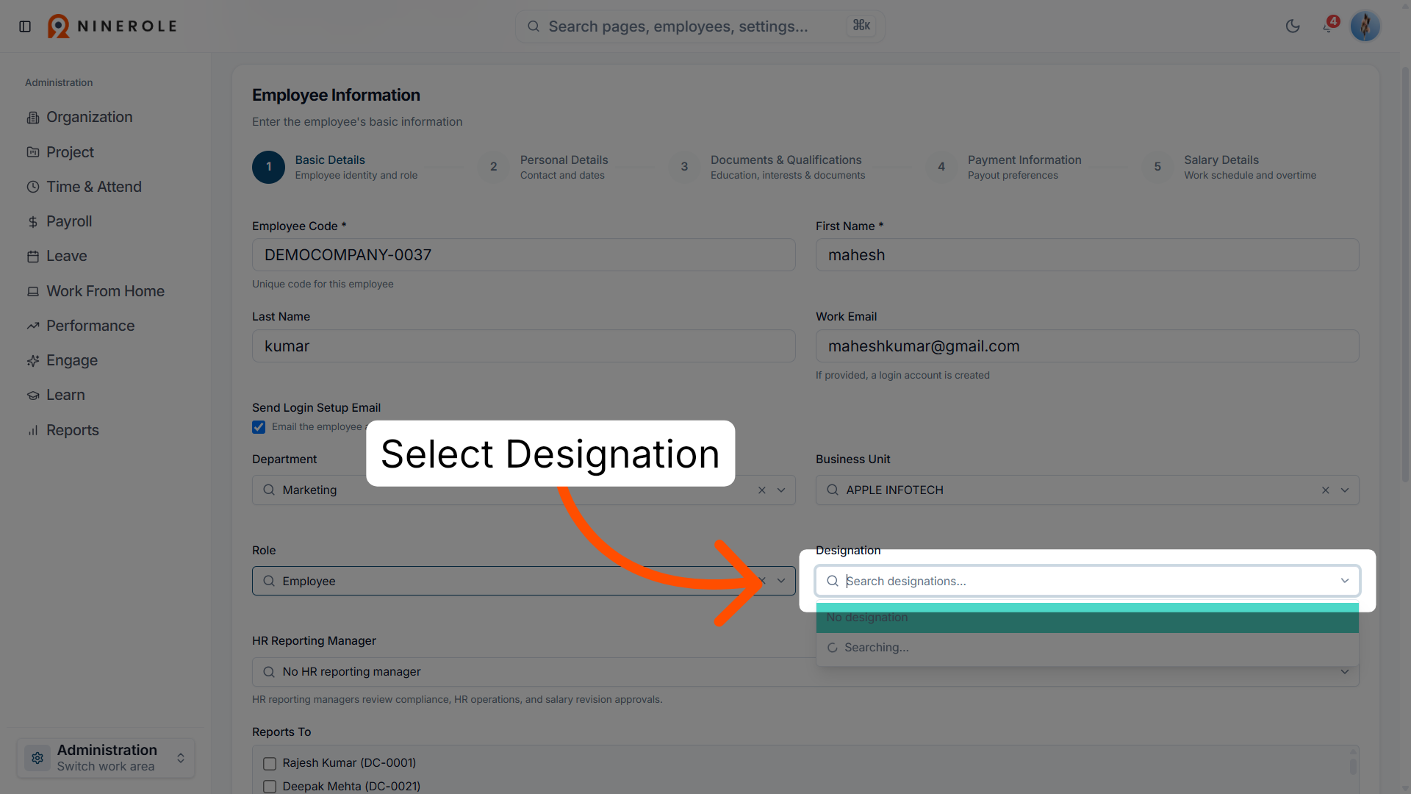Expand the Business Unit dropdown chevron

click(1345, 490)
